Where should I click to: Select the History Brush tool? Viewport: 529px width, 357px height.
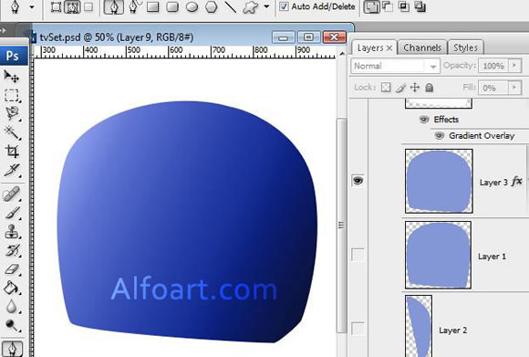(x=12, y=250)
